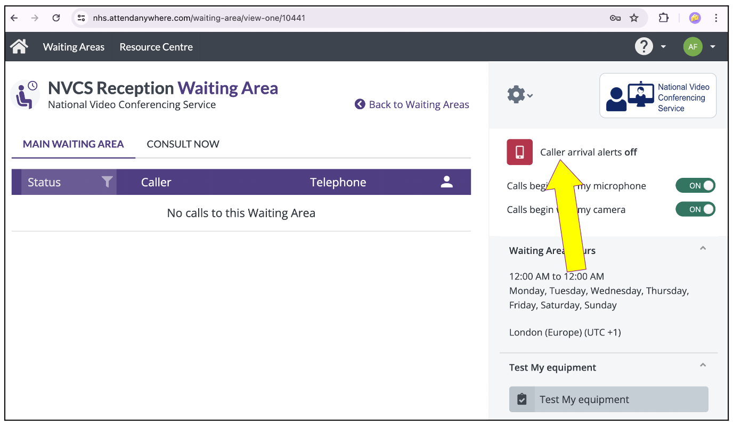Click inside the browser address bar
This screenshot has height=426, width=733.
[x=213, y=18]
